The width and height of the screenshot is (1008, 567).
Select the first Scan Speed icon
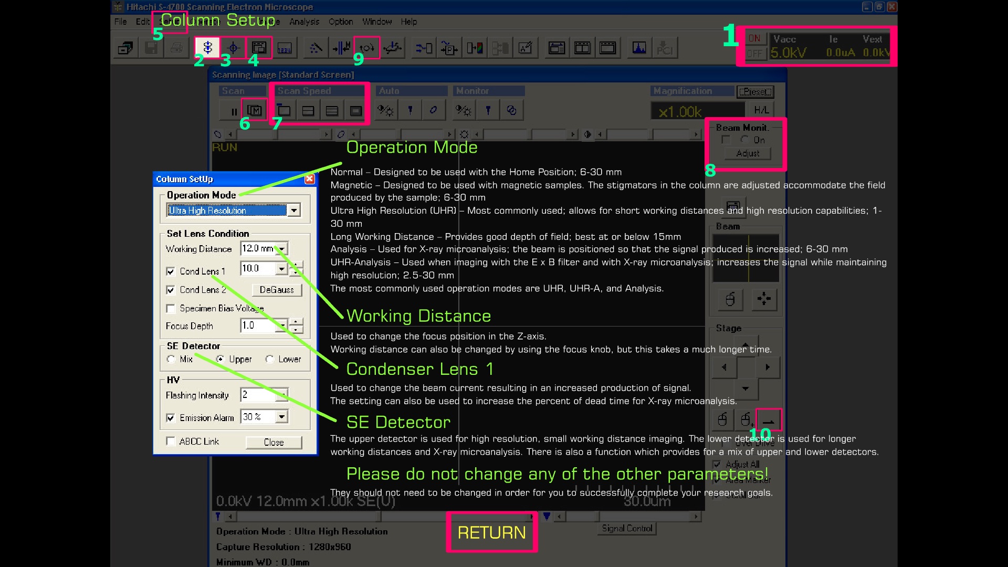click(x=284, y=111)
